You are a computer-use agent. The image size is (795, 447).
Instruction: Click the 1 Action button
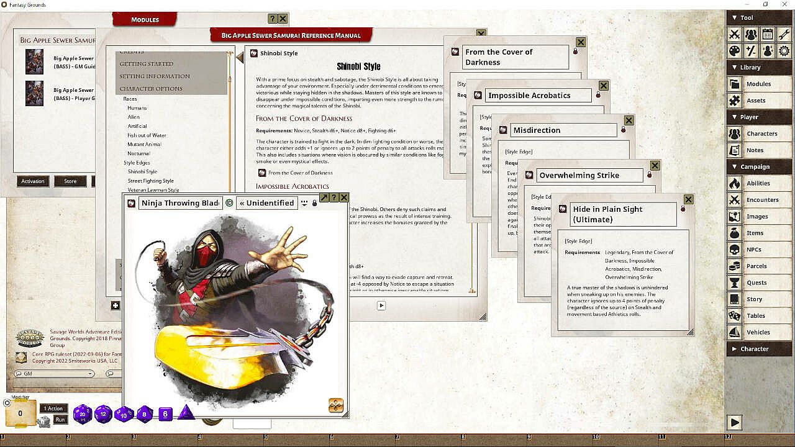click(53, 408)
